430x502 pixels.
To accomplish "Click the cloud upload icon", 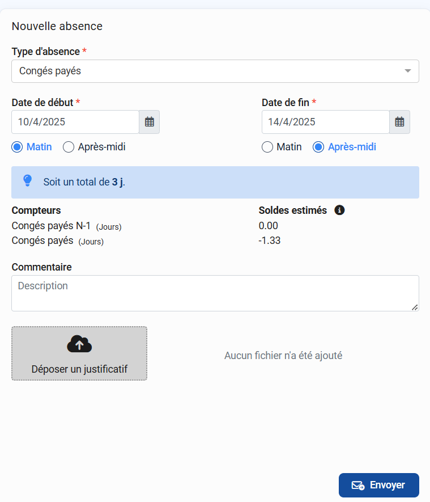I will point(79,344).
